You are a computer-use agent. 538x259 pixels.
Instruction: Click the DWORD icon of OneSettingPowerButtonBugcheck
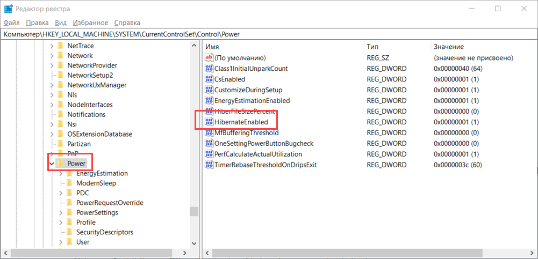209,143
